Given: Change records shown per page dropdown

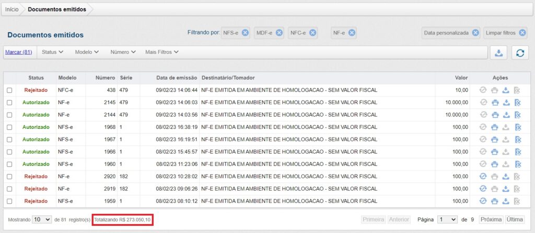Looking at the screenshot, I should (x=42, y=220).
